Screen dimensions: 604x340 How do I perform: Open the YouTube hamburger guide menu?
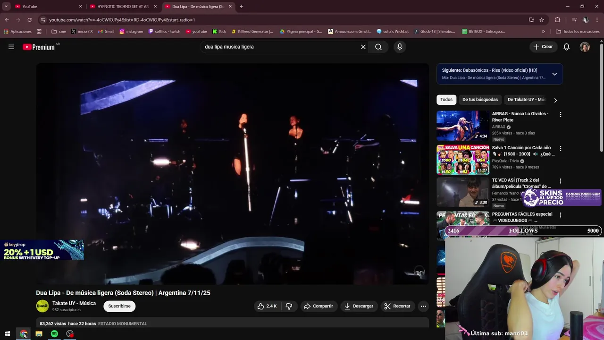tap(11, 47)
